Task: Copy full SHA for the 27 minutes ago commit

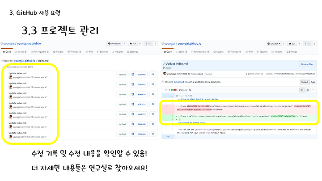Action: [x=133, y=104]
